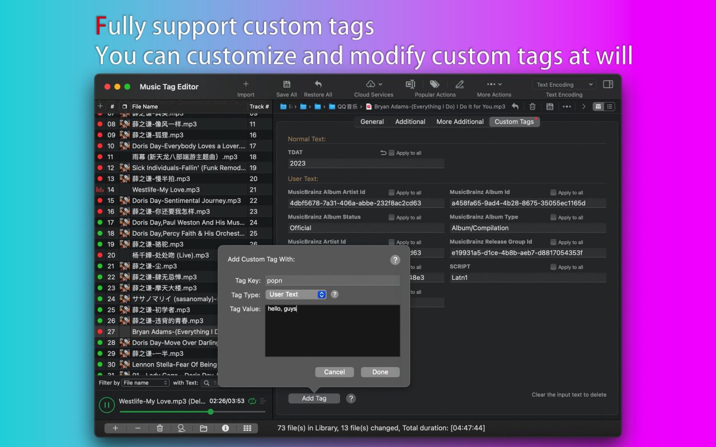Click the Import plus icon in toolbar
The width and height of the screenshot is (716, 447).
click(246, 84)
